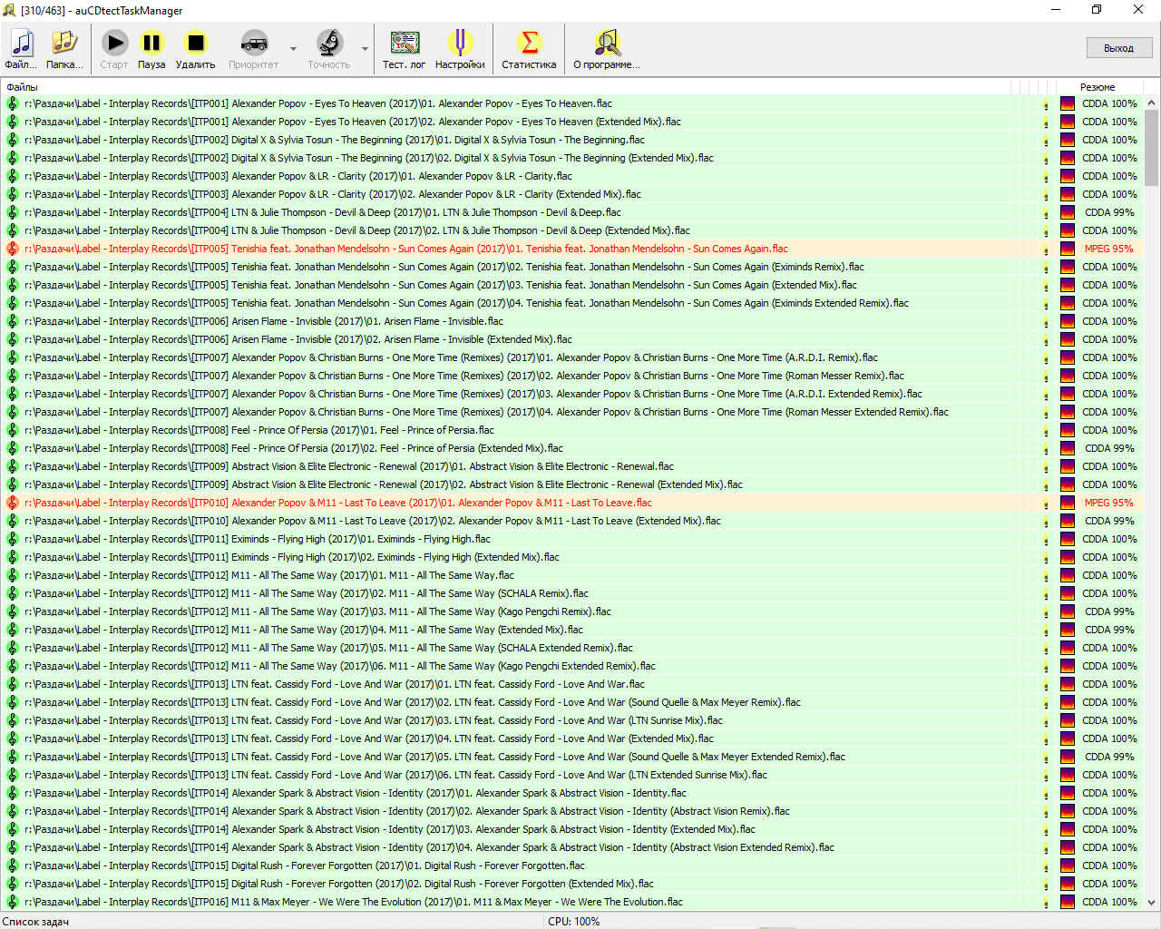
Task: Pause analysis with the Пауза button
Action: coord(151,49)
